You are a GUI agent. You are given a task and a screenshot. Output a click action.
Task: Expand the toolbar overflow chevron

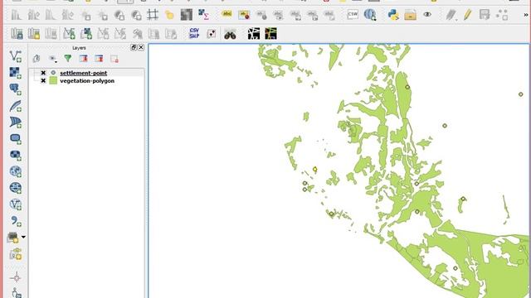526,15
